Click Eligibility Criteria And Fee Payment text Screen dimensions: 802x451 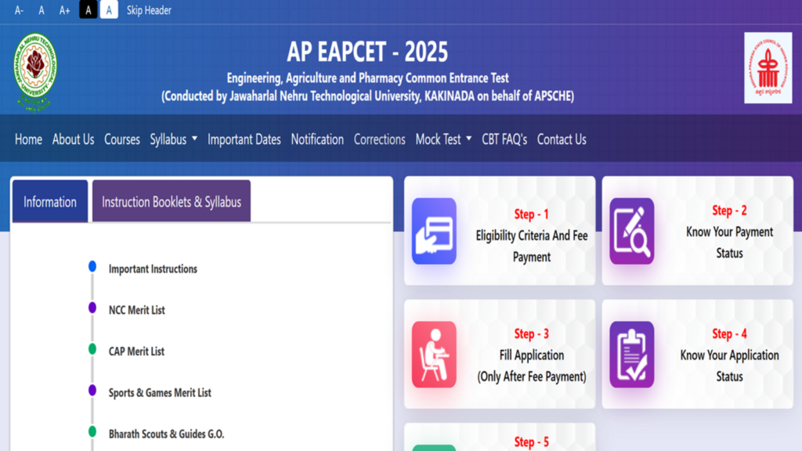[x=532, y=247]
